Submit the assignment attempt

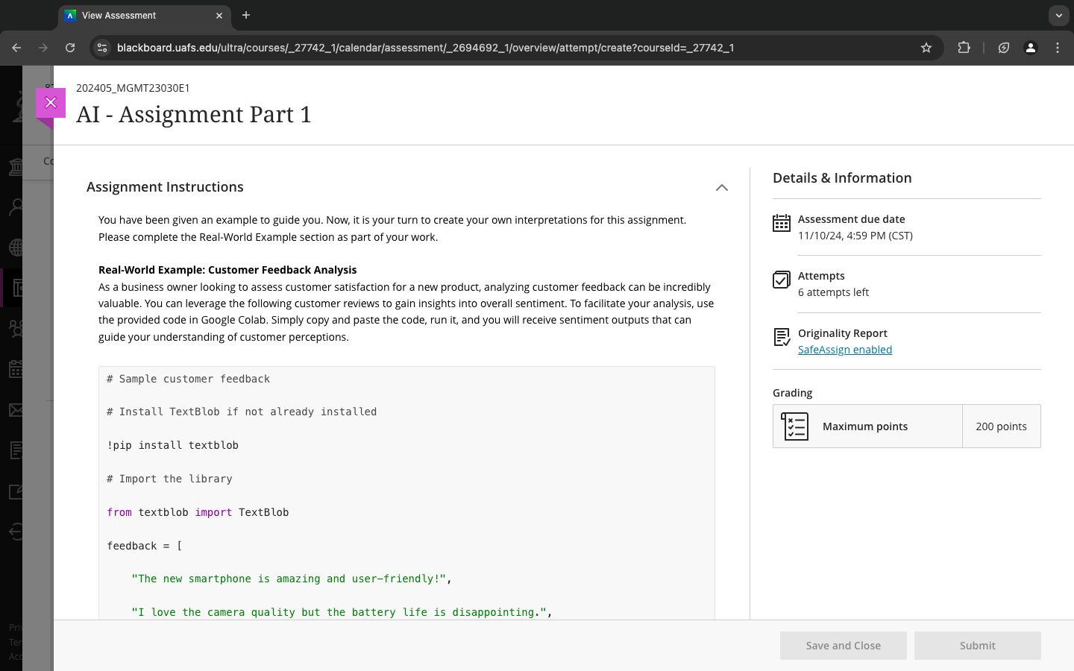coord(977,646)
